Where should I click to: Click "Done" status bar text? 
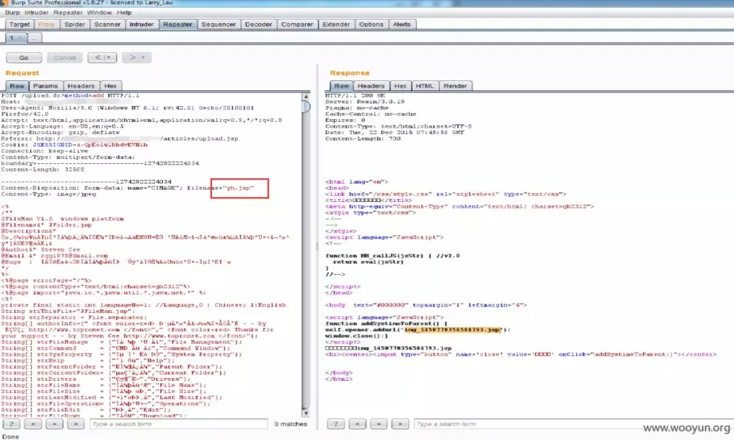coord(10,436)
